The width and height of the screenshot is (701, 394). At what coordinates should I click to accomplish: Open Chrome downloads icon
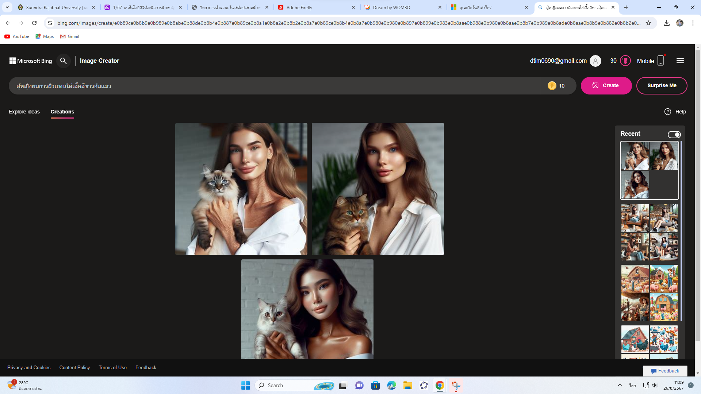(x=666, y=23)
